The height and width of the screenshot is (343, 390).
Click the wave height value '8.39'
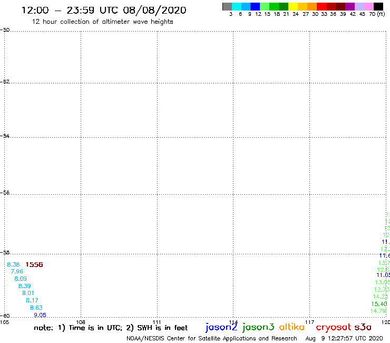[x=24, y=286]
